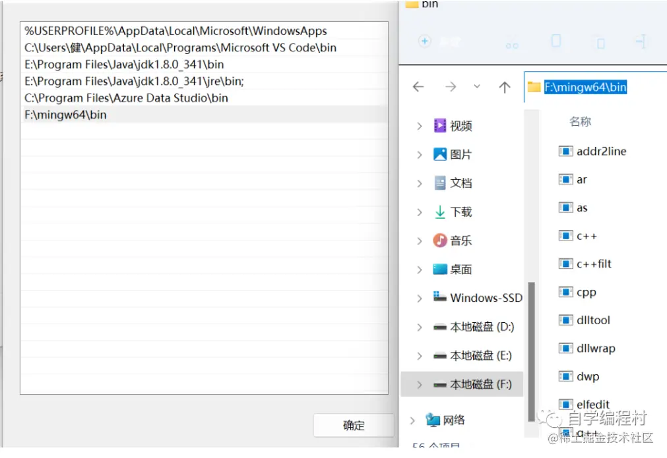Select 本地磁盘 (D:) in navigation pane
Screen dimensions: 667x458
click(474, 327)
